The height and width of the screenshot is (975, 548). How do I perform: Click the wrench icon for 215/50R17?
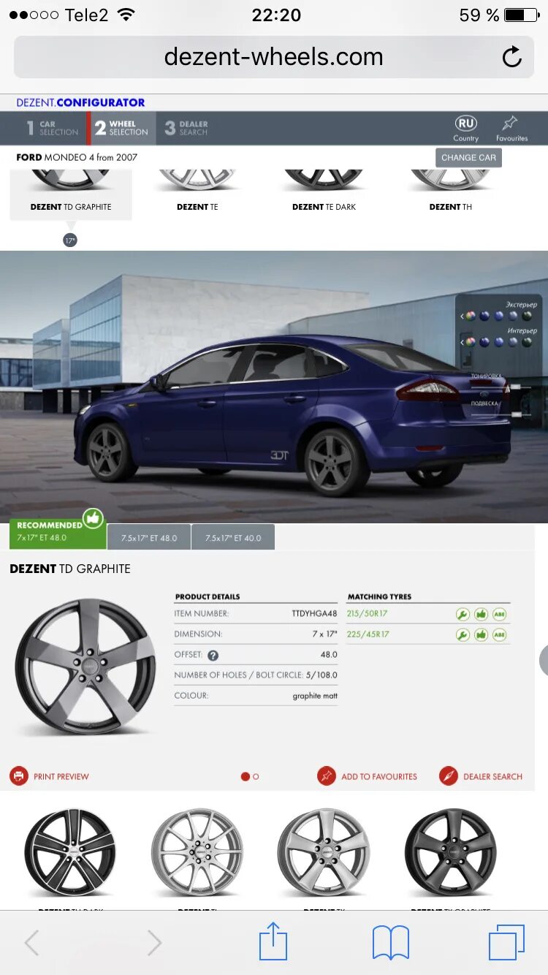coord(463,615)
